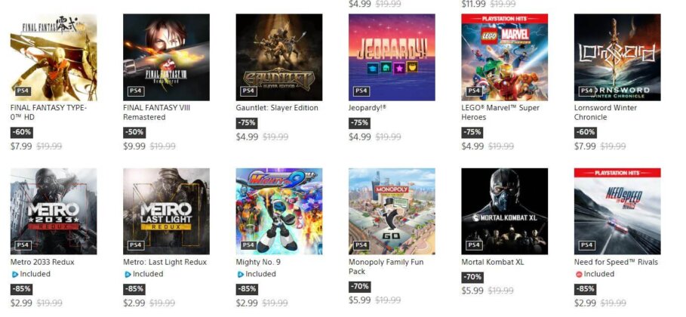The width and height of the screenshot is (686, 317).
Task: Open the Final Fantasy VIII Remastered cover art
Action: [166, 57]
